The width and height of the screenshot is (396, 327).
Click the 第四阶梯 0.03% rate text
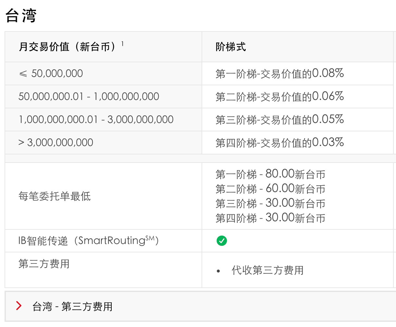(279, 143)
